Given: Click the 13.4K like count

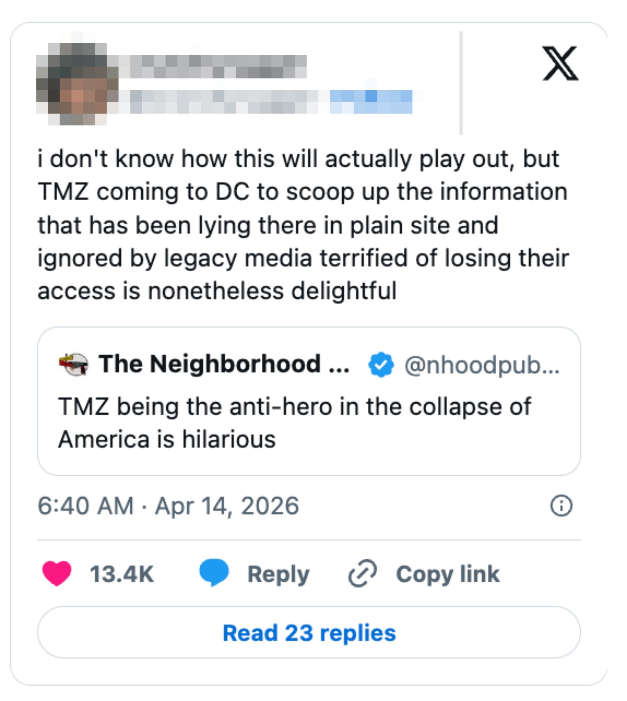Looking at the screenshot, I should click(x=122, y=574).
